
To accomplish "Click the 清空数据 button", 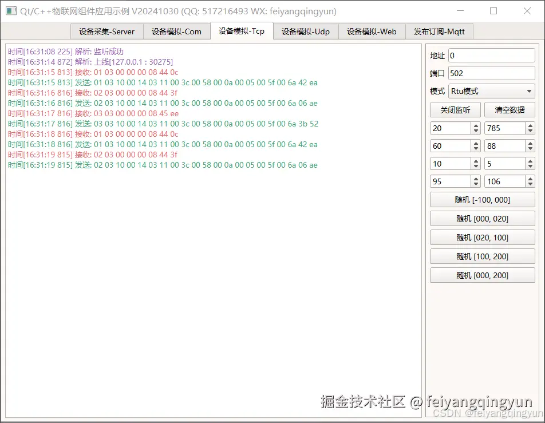I will [x=510, y=109].
